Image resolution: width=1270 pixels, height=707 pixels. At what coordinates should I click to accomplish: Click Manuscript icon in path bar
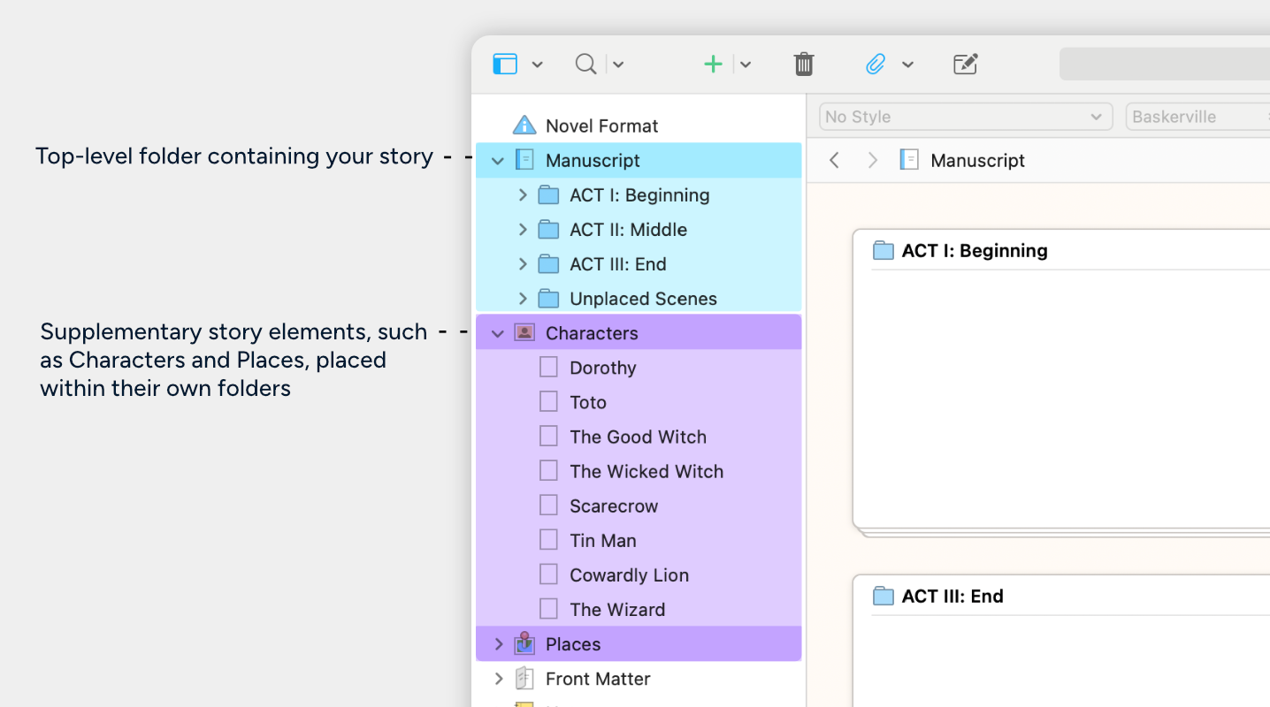909,160
